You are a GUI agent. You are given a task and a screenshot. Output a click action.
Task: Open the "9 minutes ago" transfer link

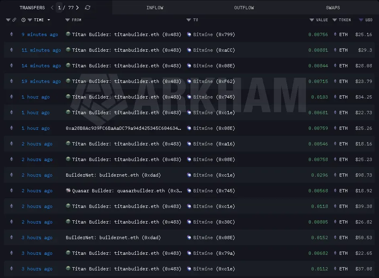39,34
